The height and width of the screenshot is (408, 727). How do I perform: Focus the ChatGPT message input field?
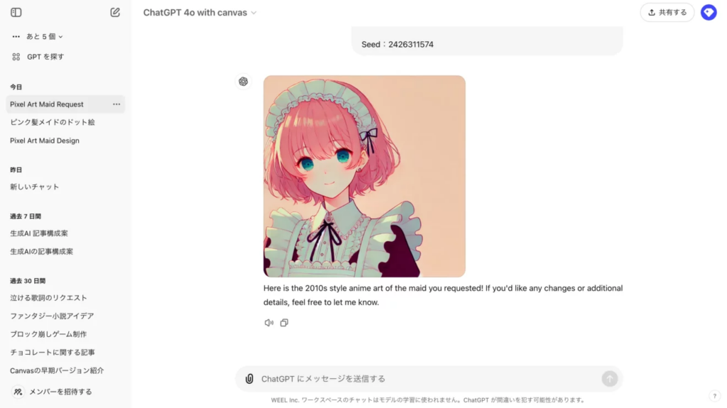429,379
